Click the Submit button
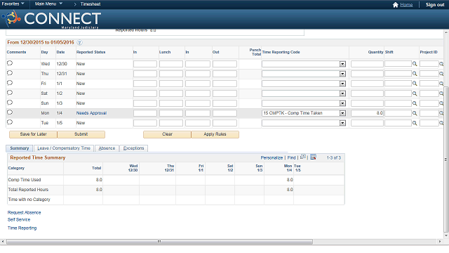449x253 pixels. [x=81, y=134]
